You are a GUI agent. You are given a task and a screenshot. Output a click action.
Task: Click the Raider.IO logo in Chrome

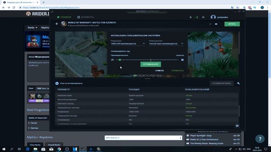(38, 14)
